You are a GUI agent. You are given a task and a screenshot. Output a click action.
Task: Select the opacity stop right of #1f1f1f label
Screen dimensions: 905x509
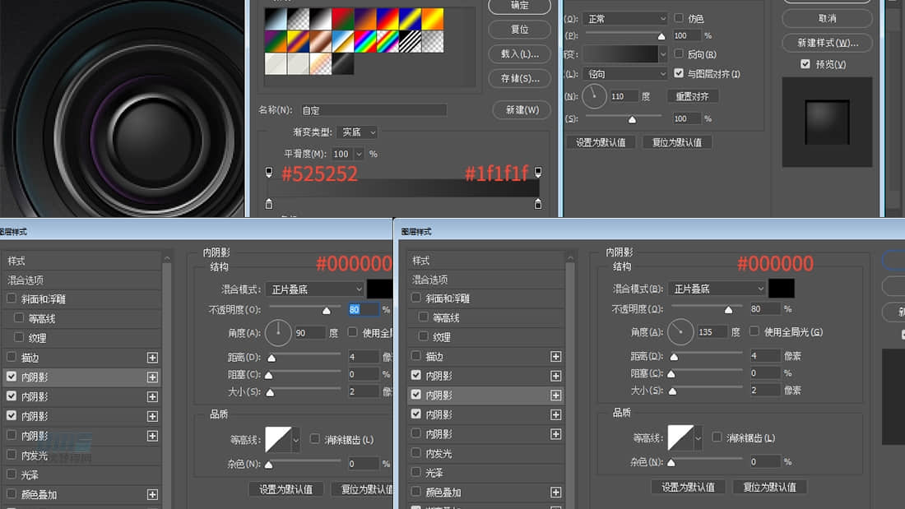538,172
